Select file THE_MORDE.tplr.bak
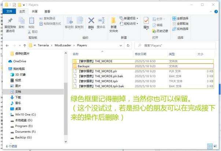The image size is (221, 151). click(x=143, y=86)
